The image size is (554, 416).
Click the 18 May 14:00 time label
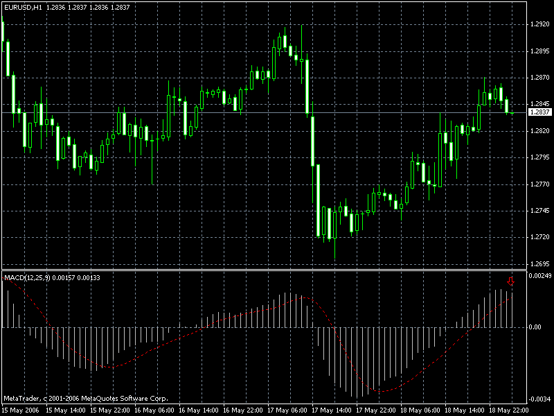pyautogui.click(x=465, y=410)
